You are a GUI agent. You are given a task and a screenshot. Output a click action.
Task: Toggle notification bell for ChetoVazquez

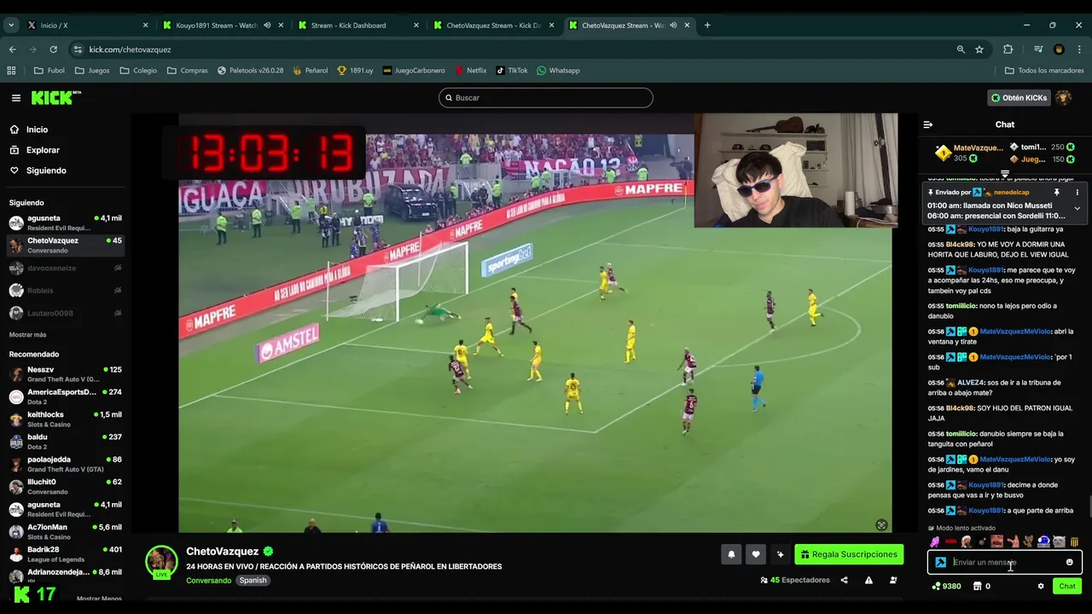[731, 554]
